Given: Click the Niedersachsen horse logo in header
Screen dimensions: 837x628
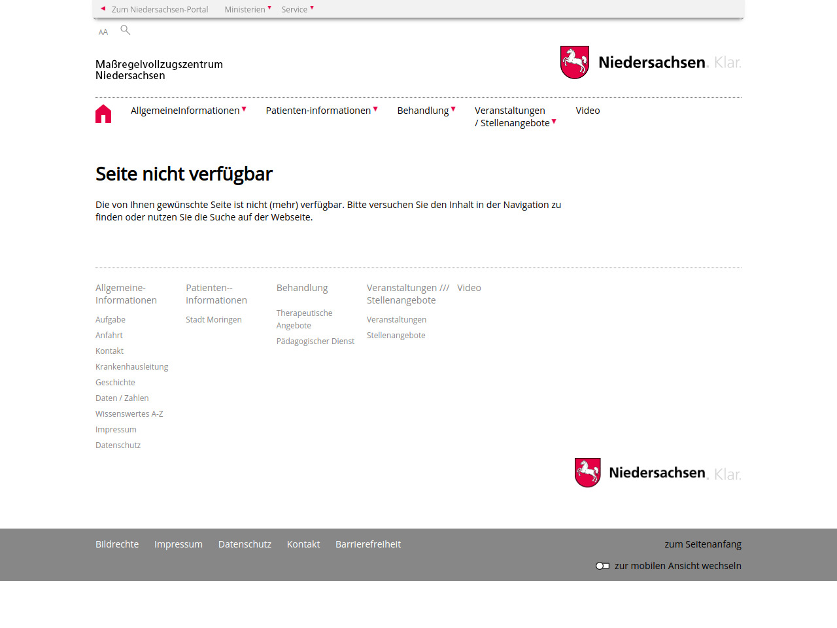Looking at the screenshot, I should click(575, 62).
